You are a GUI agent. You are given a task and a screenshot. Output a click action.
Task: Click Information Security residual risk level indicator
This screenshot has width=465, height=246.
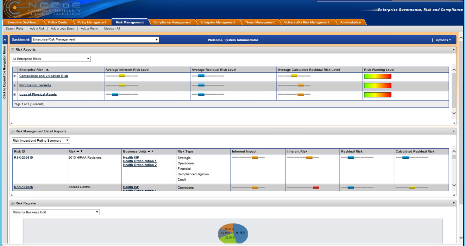(x=208, y=85)
